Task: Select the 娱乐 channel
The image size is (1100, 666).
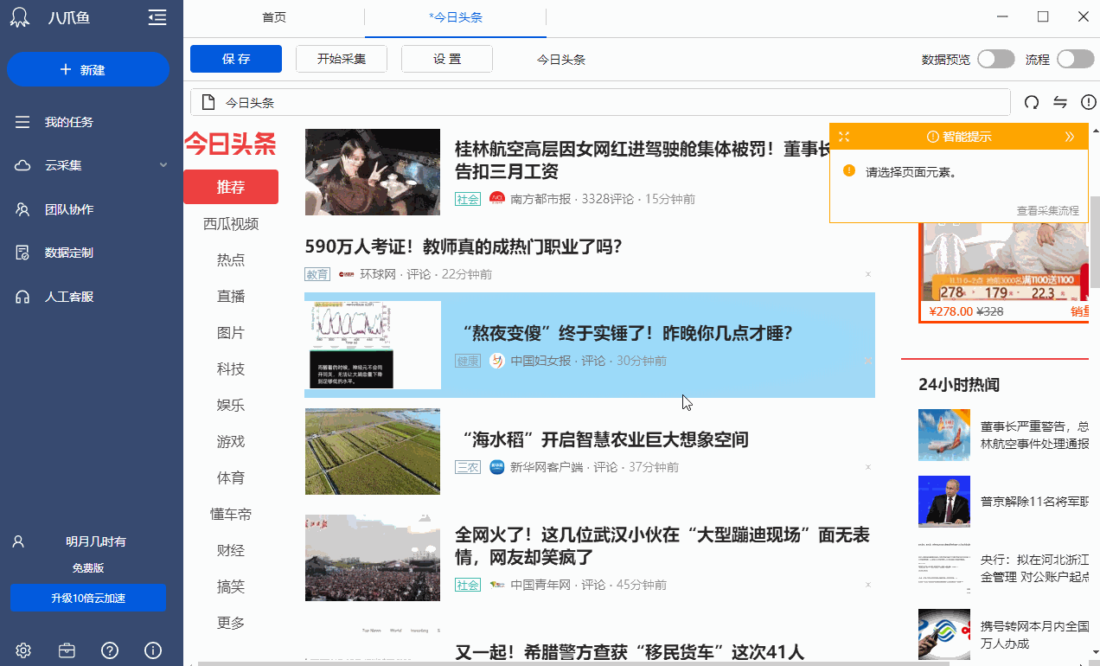Action: click(x=231, y=406)
